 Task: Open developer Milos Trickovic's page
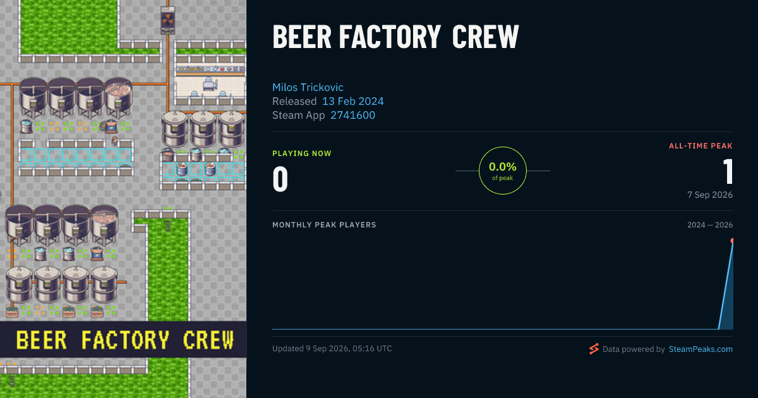tap(308, 87)
